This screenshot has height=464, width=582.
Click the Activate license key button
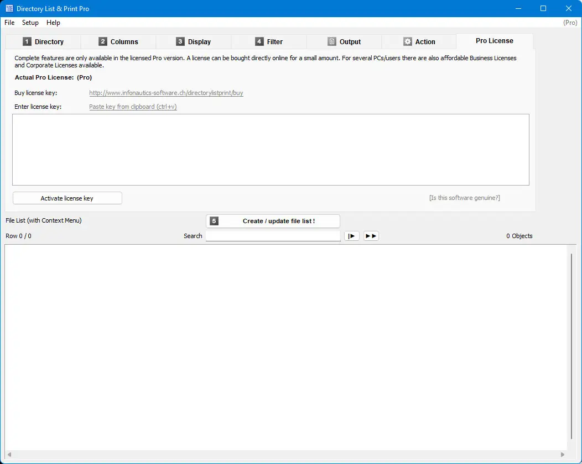point(67,198)
